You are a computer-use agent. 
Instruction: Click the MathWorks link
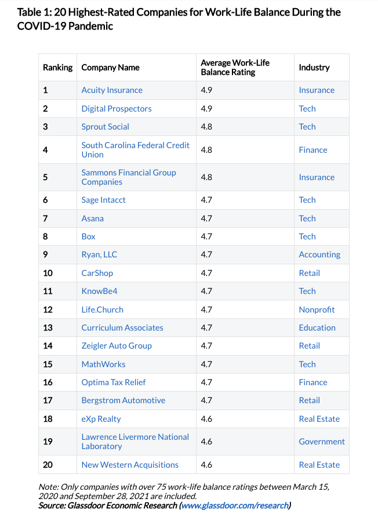103,364
